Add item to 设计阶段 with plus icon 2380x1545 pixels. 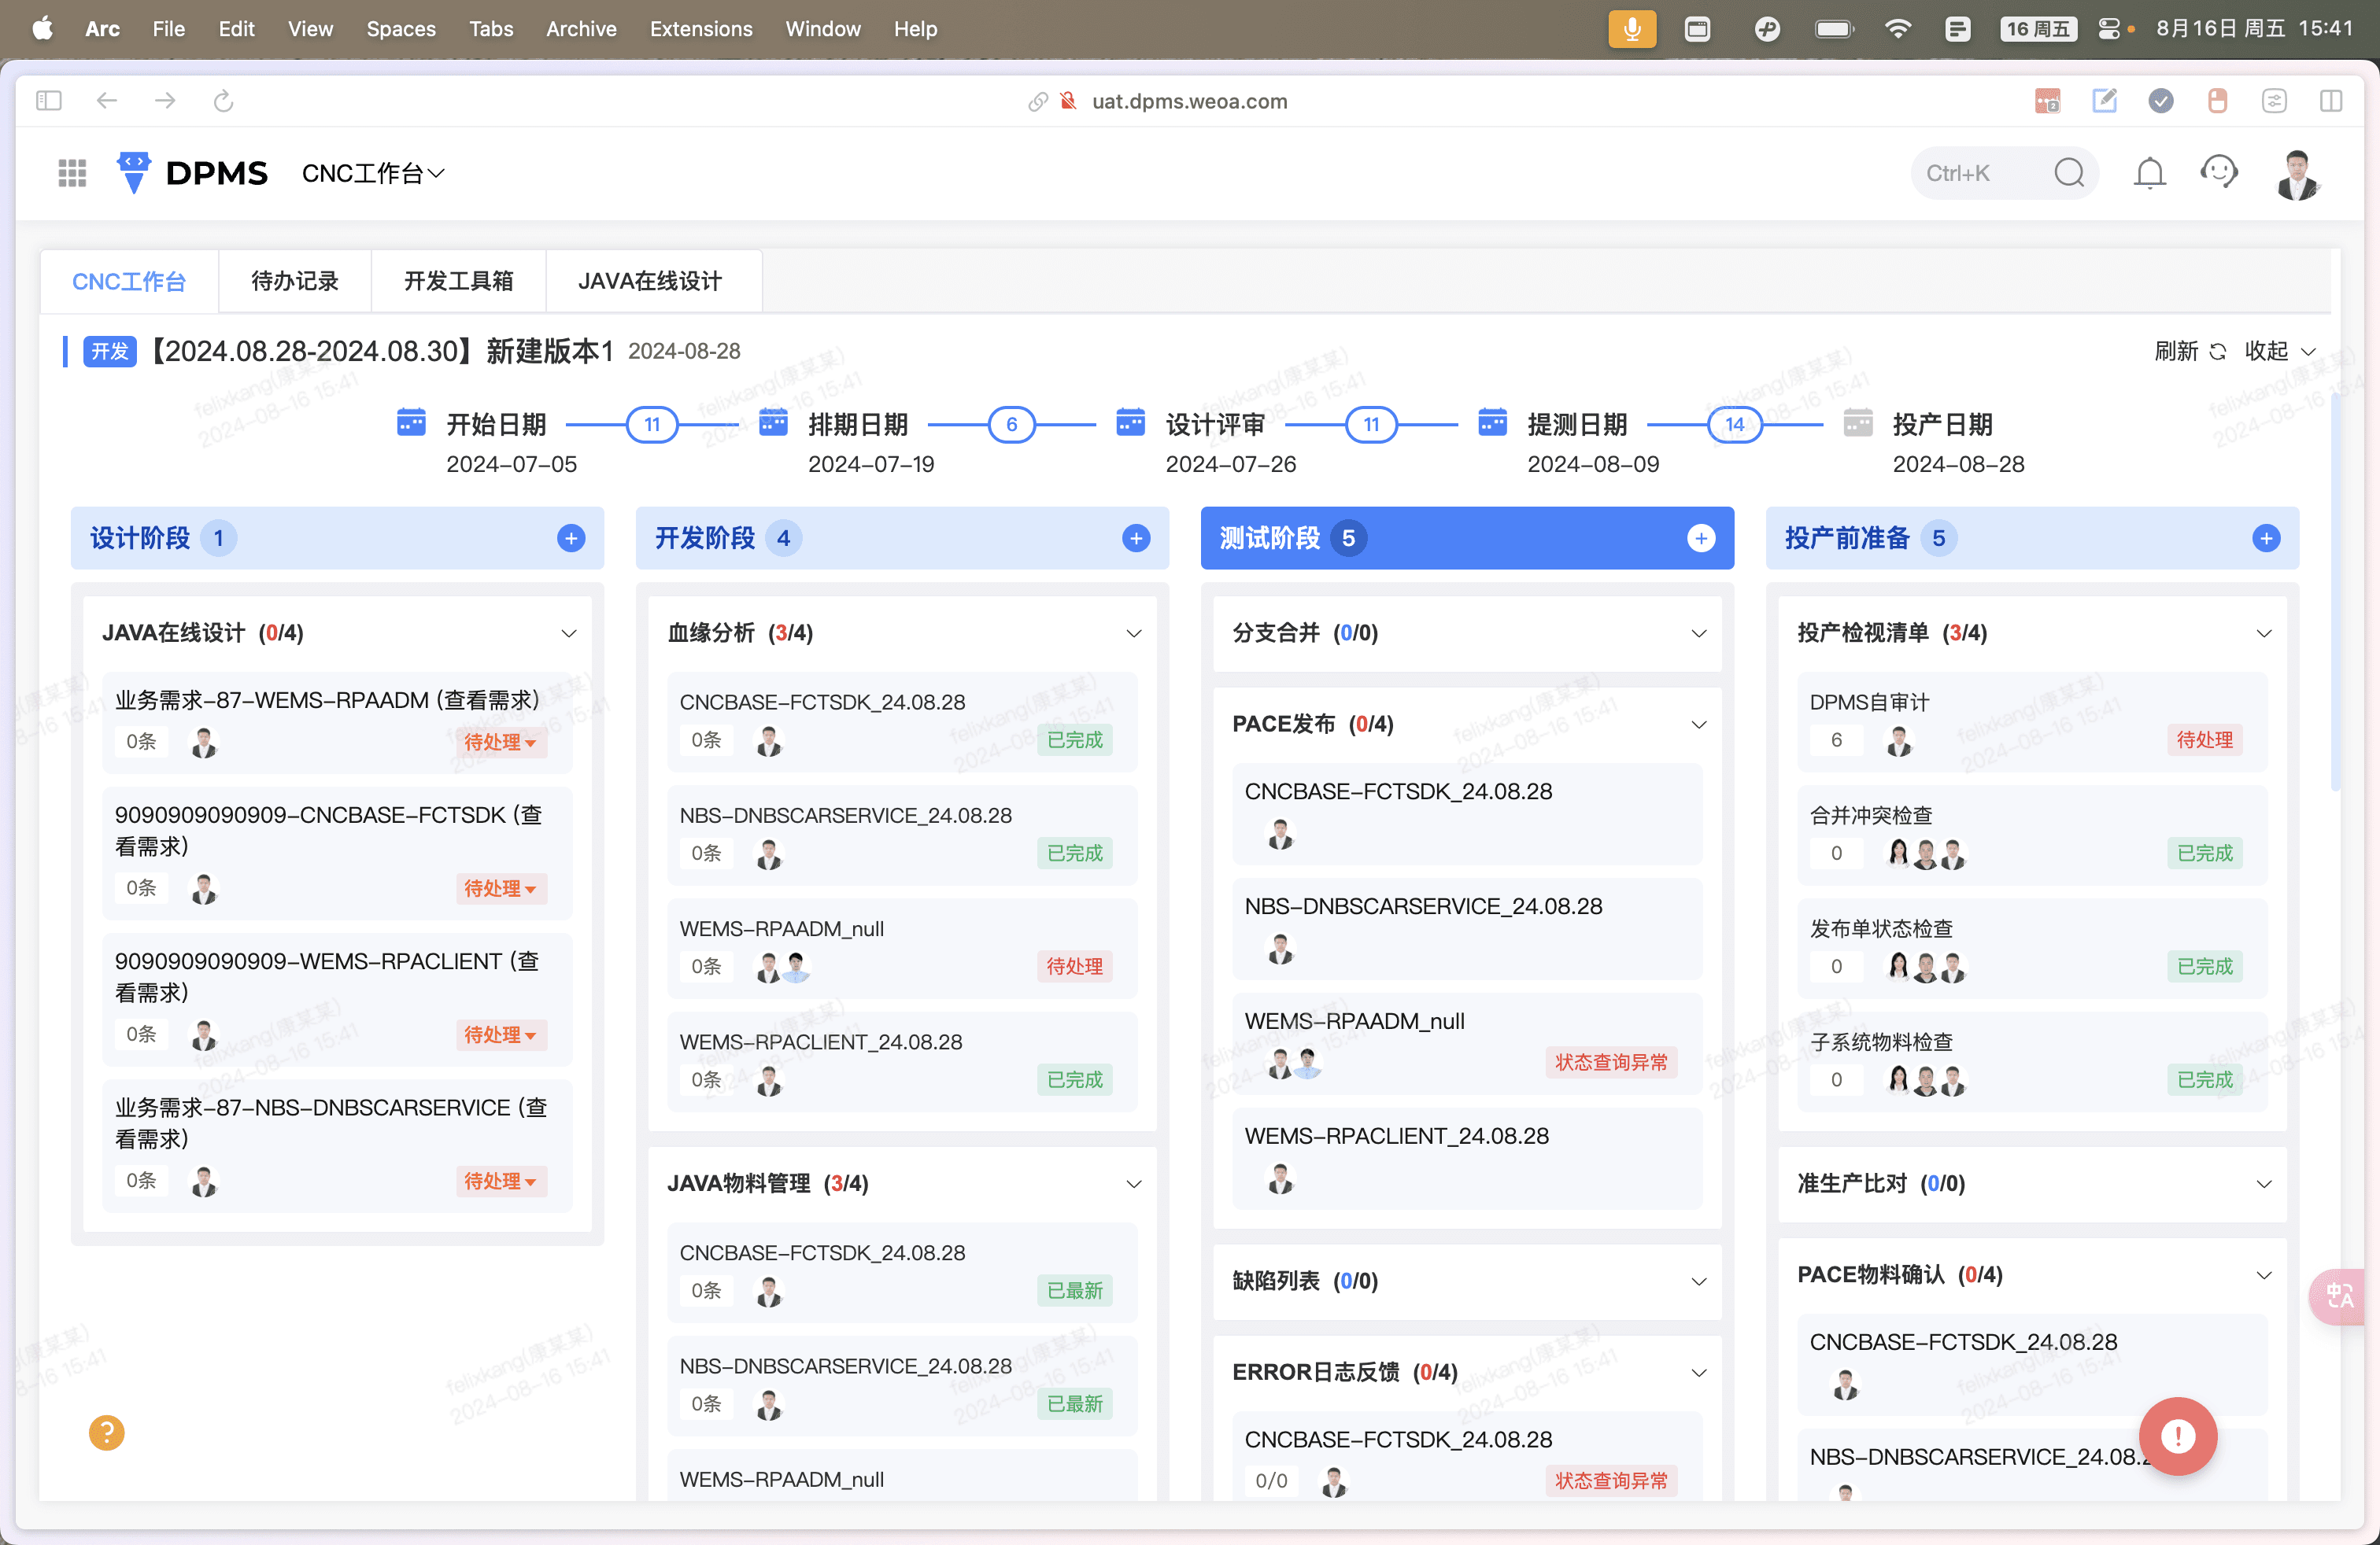click(x=571, y=539)
